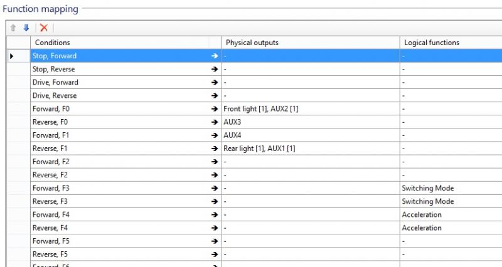The width and height of the screenshot is (502, 267).
Task: Open the Rear light [1], AUX1 [1] cell
Action: point(311,149)
